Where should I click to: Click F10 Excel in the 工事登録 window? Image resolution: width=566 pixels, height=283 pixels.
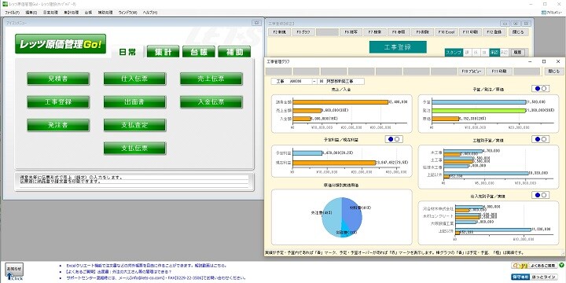pyautogui.click(x=447, y=32)
